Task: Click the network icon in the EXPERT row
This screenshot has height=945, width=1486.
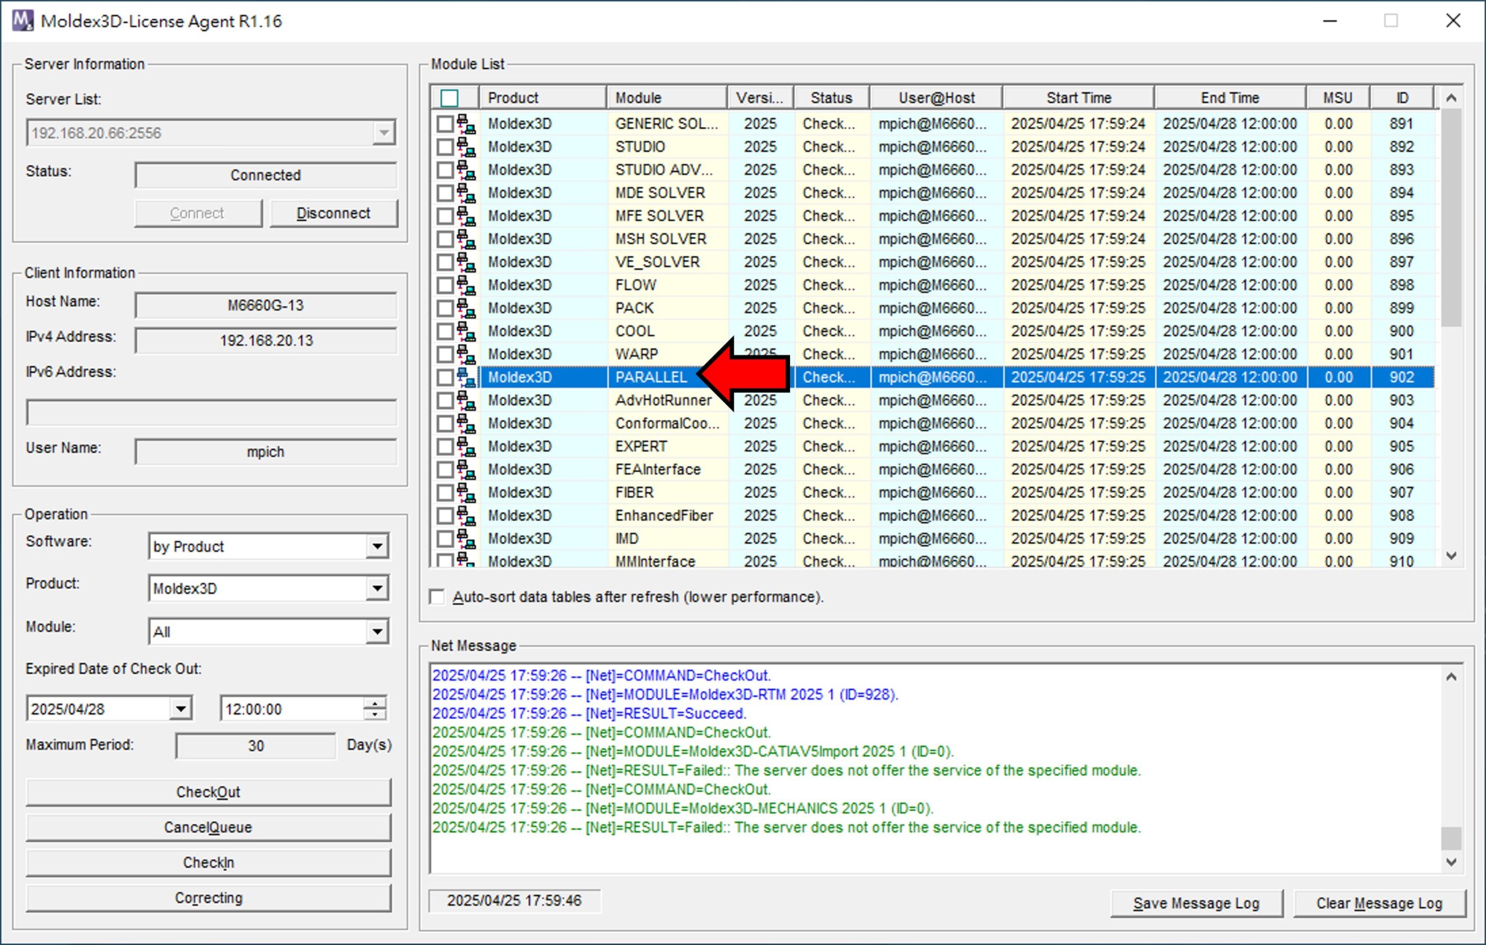Action: click(466, 446)
